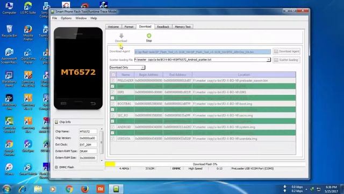This screenshot has height=194, width=344.
Task: Toggle the ANDROID row checkbox
Action: pos(112,127)
